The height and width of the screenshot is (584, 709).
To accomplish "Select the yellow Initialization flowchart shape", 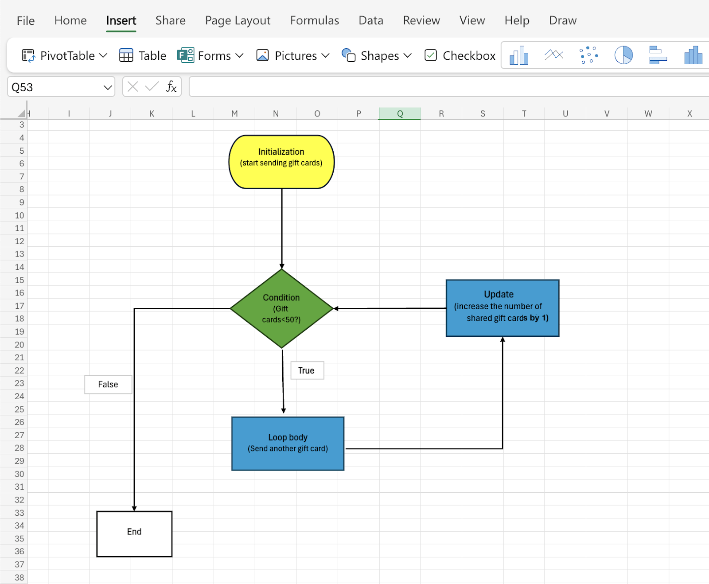I will point(281,162).
